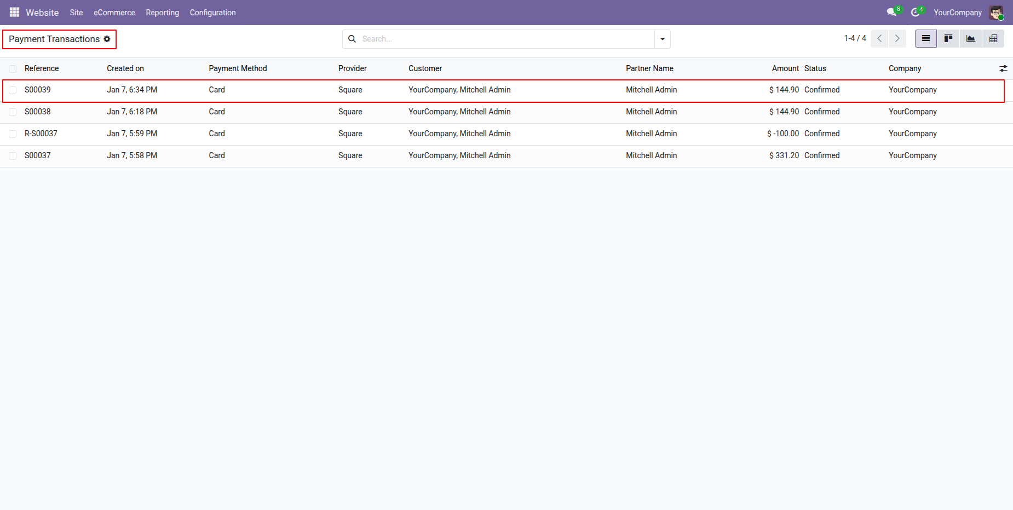Open the eCommerce menu
1013x510 pixels.
click(114, 13)
